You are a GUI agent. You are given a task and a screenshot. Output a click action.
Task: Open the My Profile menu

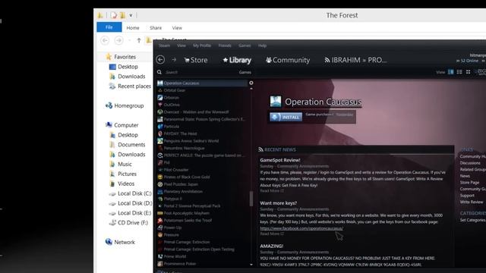[x=202, y=45]
